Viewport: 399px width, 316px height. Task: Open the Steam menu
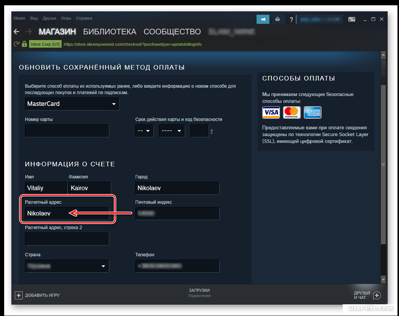(19, 19)
